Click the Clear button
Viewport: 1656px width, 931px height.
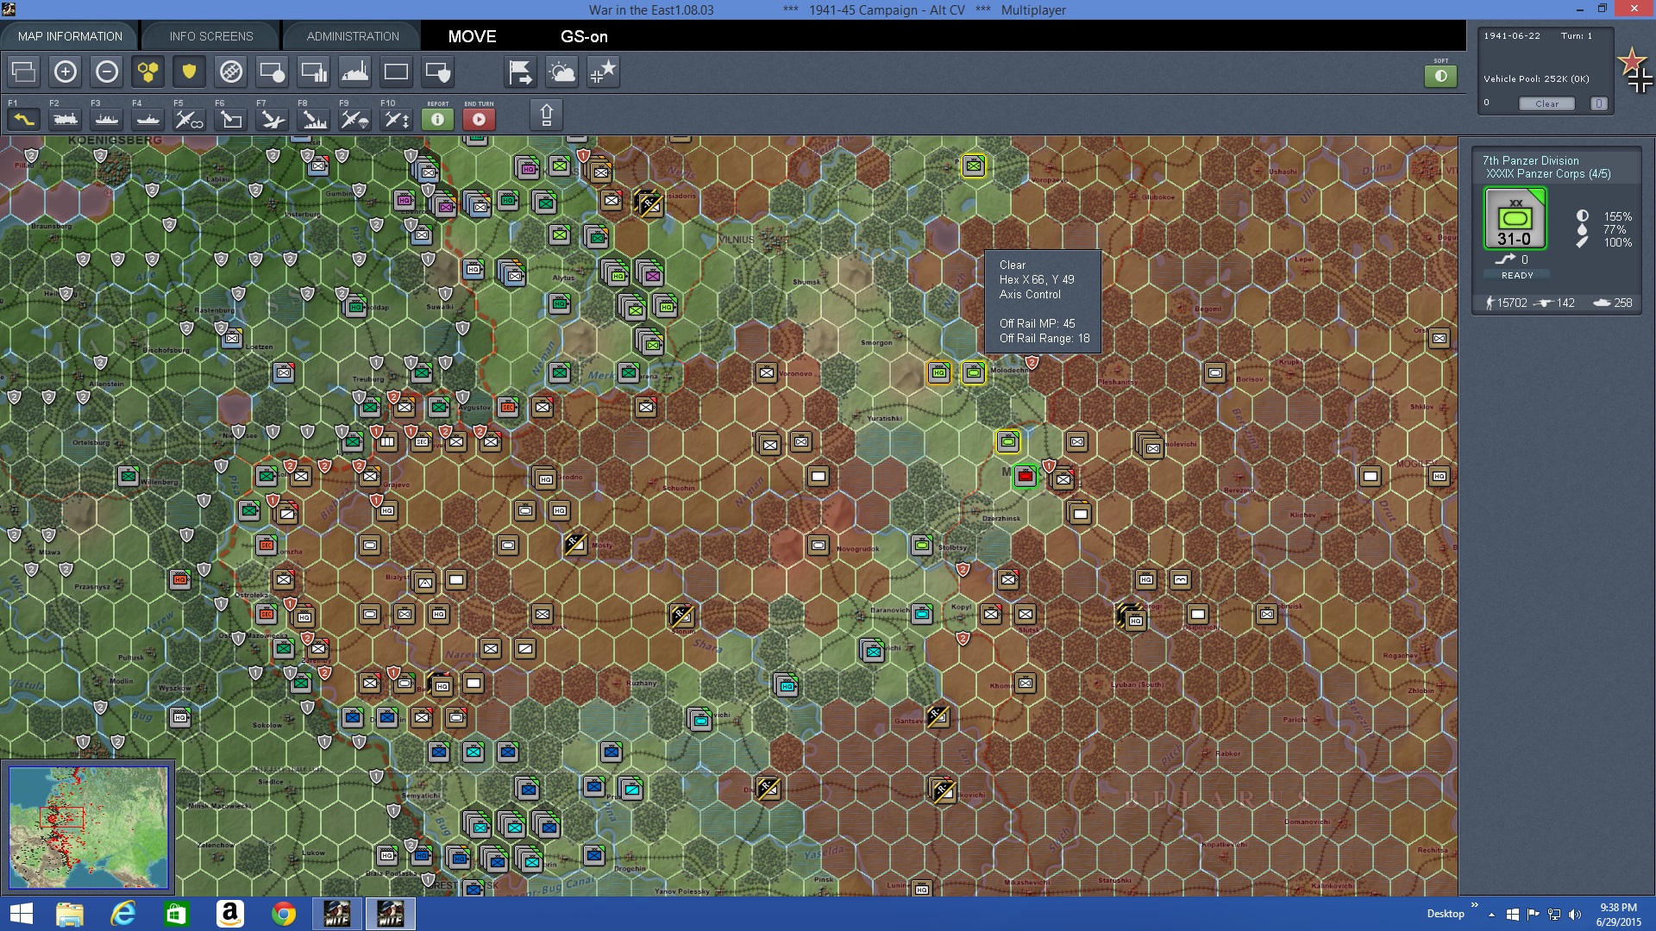point(1546,103)
